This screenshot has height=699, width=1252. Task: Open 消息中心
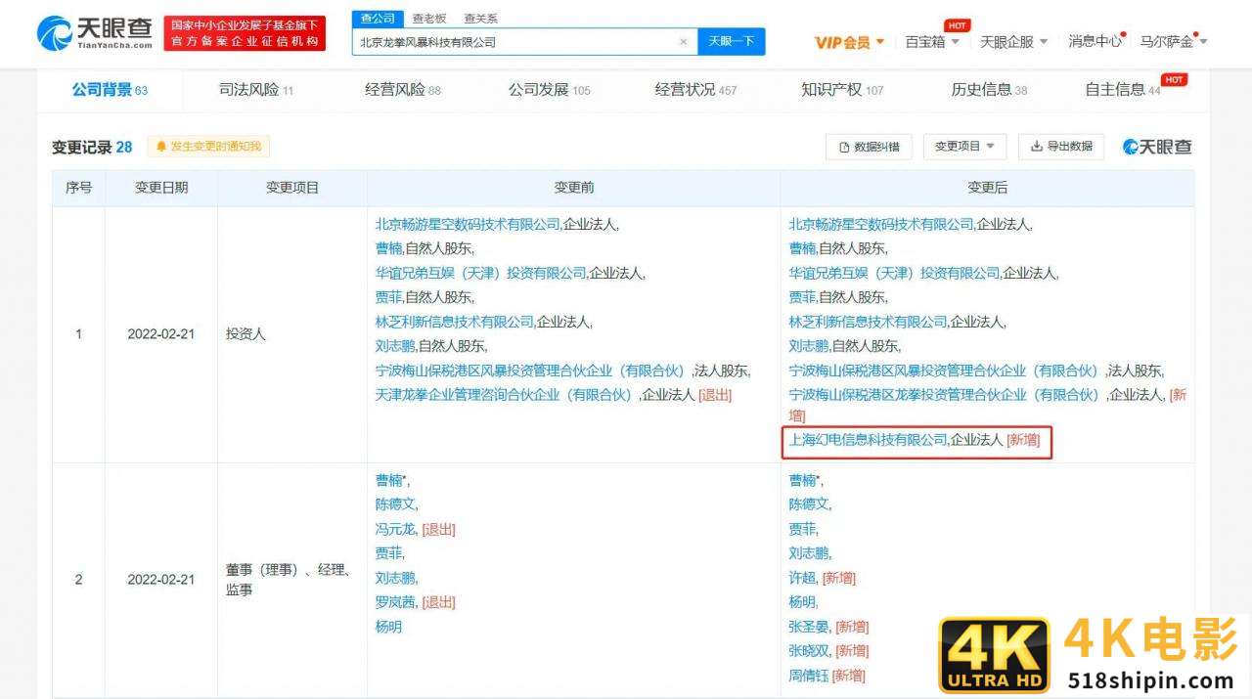(1095, 41)
